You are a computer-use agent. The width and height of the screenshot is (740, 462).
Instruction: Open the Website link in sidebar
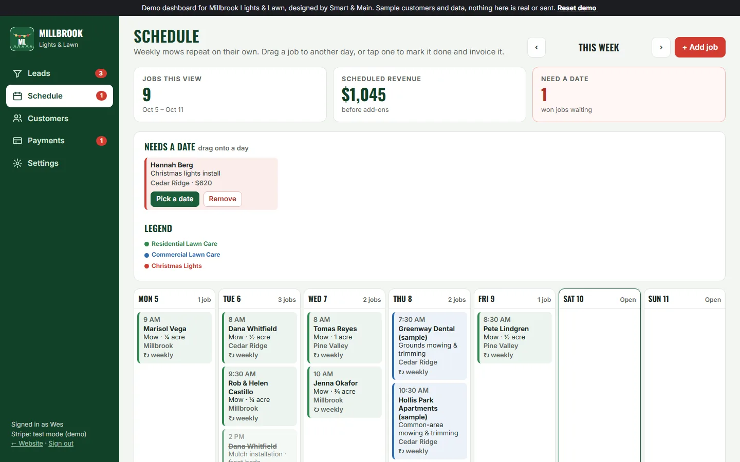27,444
